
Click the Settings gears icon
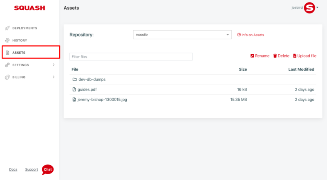point(7,65)
